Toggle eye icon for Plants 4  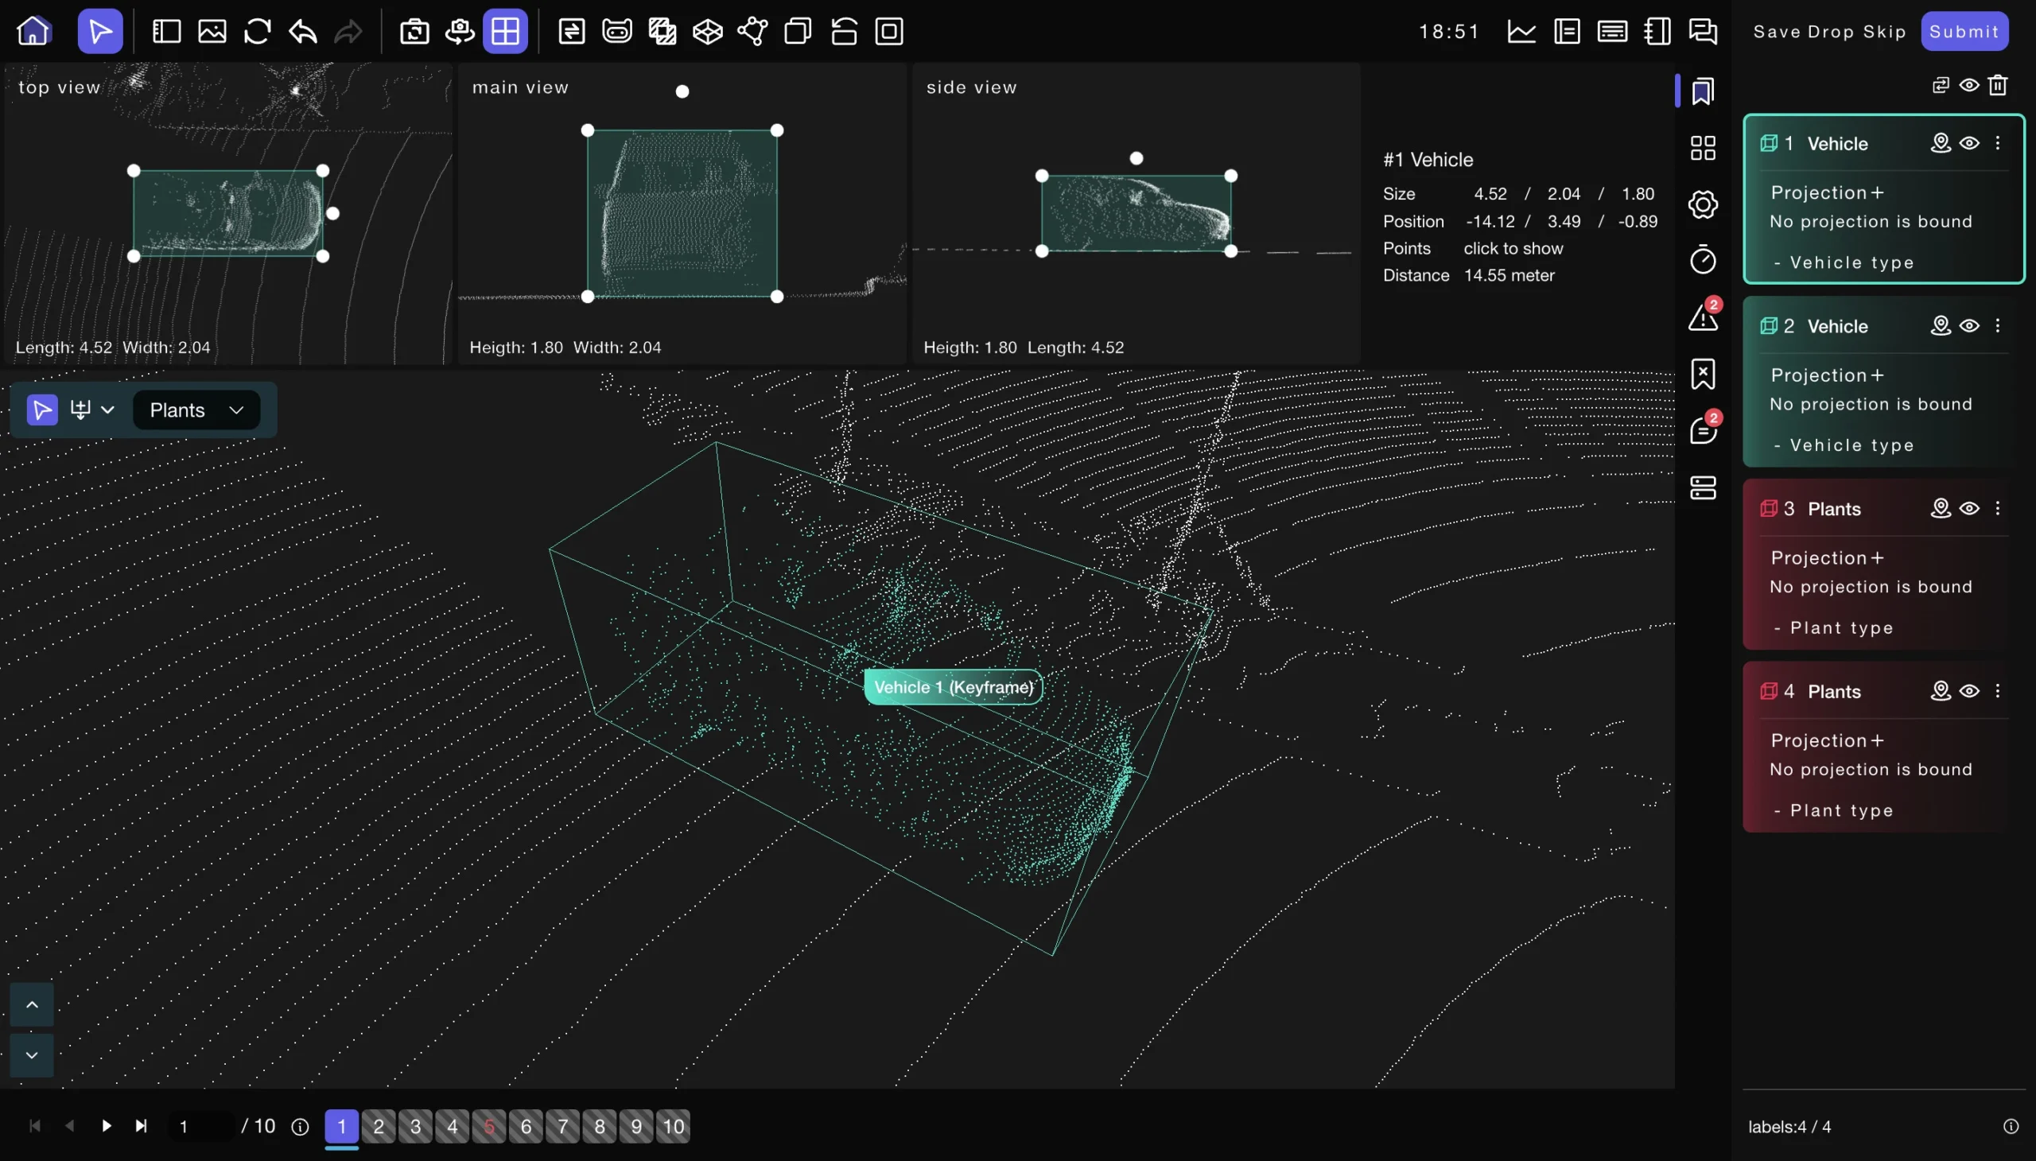tap(1969, 690)
